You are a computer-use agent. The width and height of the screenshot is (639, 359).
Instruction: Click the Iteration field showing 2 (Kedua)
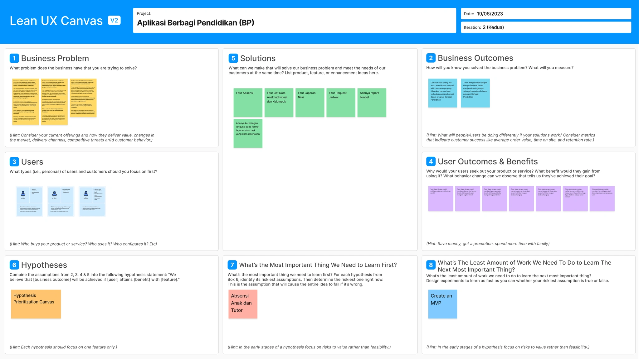(x=546, y=27)
